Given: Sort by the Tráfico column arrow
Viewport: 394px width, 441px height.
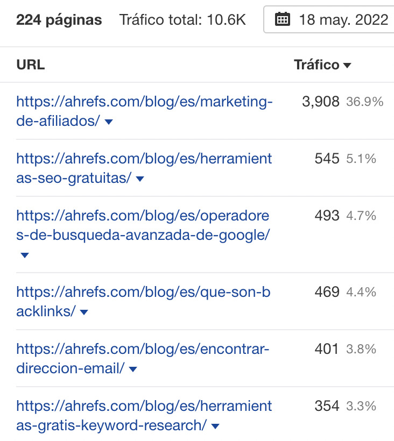Looking at the screenshot, I should pyautogui.click(x=347, y=66).
